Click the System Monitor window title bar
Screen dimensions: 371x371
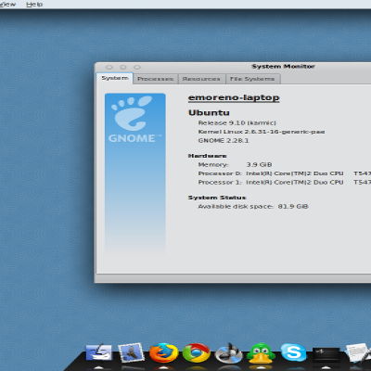coord(233,67)
